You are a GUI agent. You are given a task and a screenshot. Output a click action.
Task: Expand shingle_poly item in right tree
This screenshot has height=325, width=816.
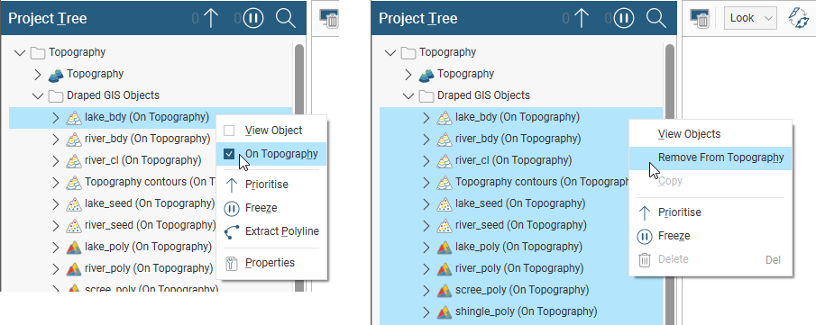[x=426, y=312]
